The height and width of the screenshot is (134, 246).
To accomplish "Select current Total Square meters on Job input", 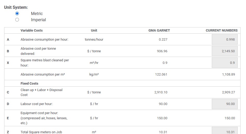I will (x=224, y=131).
